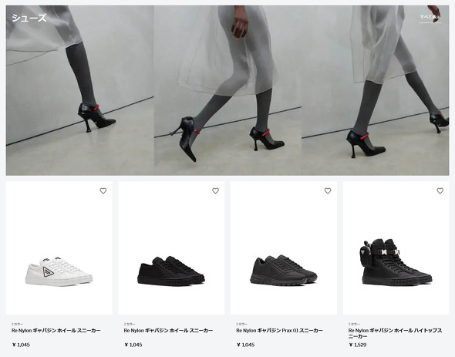Click the シューズ banner heading
Screen dimensions: 455x357
click(29, 18)
